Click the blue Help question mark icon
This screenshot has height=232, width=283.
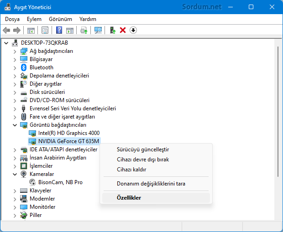(x=59, y=30)
